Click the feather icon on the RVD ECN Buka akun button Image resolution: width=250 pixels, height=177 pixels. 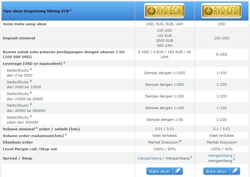pyautogui.click(x=178, y=171)
